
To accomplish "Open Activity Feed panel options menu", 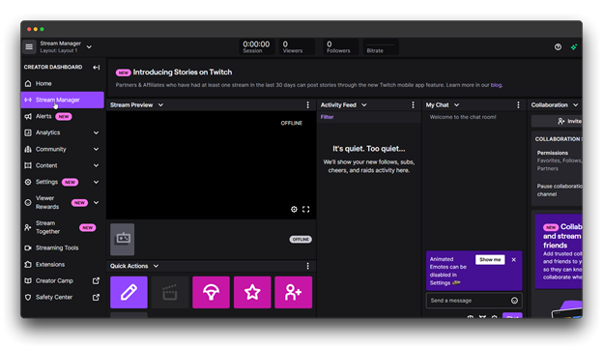I will (413, 105).
